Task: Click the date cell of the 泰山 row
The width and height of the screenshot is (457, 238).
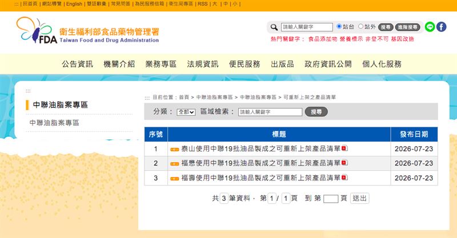Action: point(414,149)
